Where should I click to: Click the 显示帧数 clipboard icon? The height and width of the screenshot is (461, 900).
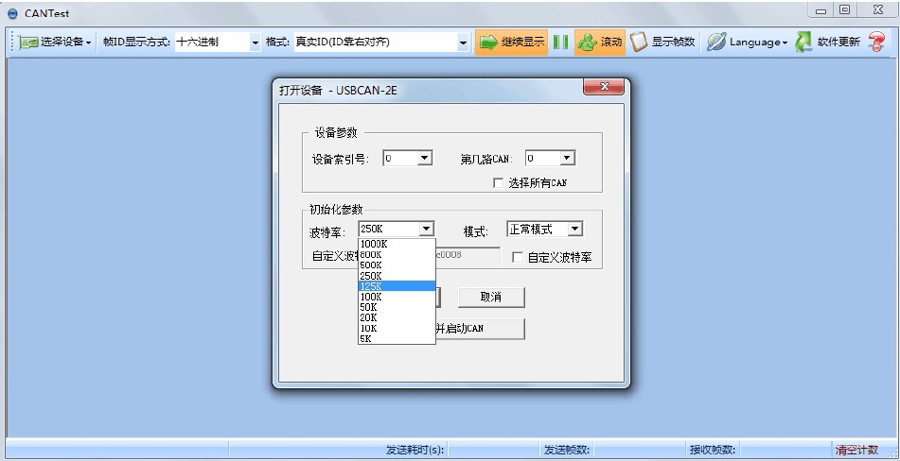pyautogui.click(x=638, y=42)
